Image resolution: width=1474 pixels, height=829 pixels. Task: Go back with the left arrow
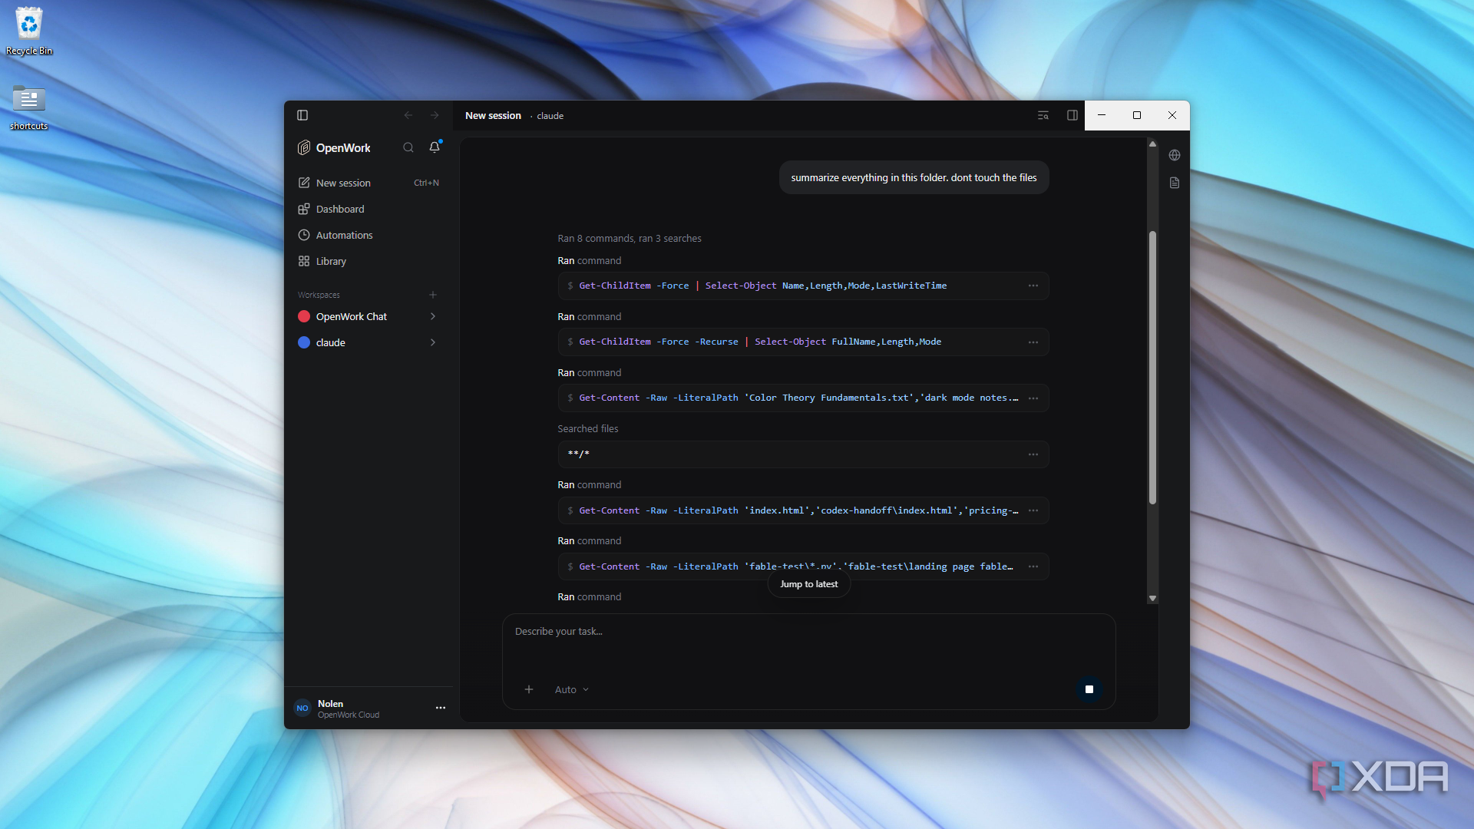(x=408, y=115)
